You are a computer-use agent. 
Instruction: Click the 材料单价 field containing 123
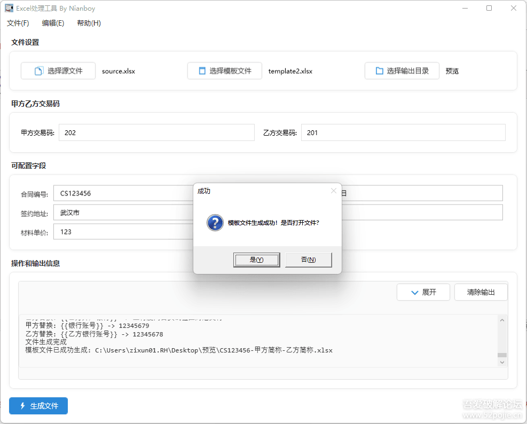tap(123, 232)
